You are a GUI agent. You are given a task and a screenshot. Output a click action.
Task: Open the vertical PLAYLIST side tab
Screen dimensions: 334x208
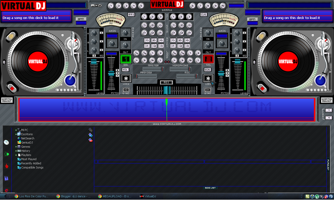point(328,165)
